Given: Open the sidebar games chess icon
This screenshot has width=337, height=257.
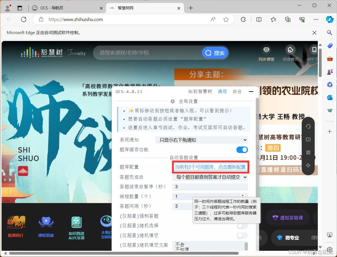Looking at the screenshot, I should pyautogui.click(x=330, y=72).
